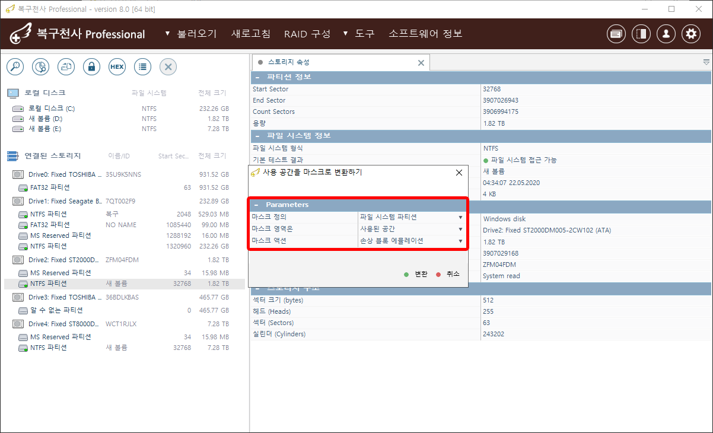
Task: Open the settings gear icon
Action: coord(691,34)
